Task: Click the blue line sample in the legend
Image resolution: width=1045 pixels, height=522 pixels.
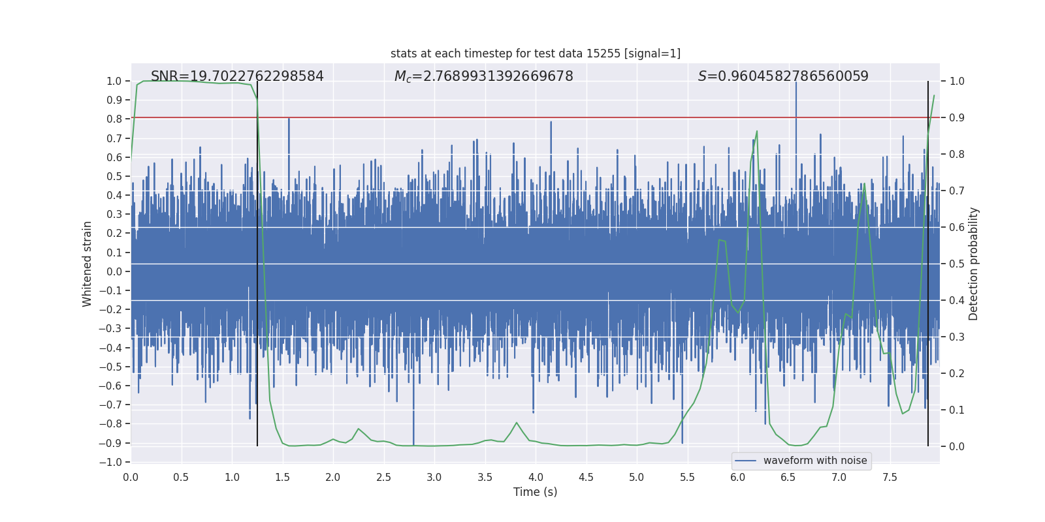Action: pyautogui.click(x=745, y=461)
